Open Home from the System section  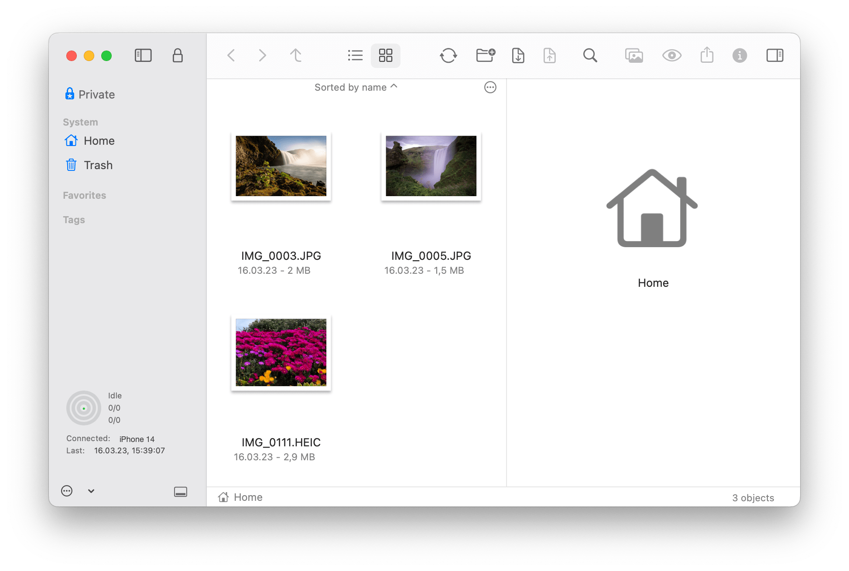99,140
